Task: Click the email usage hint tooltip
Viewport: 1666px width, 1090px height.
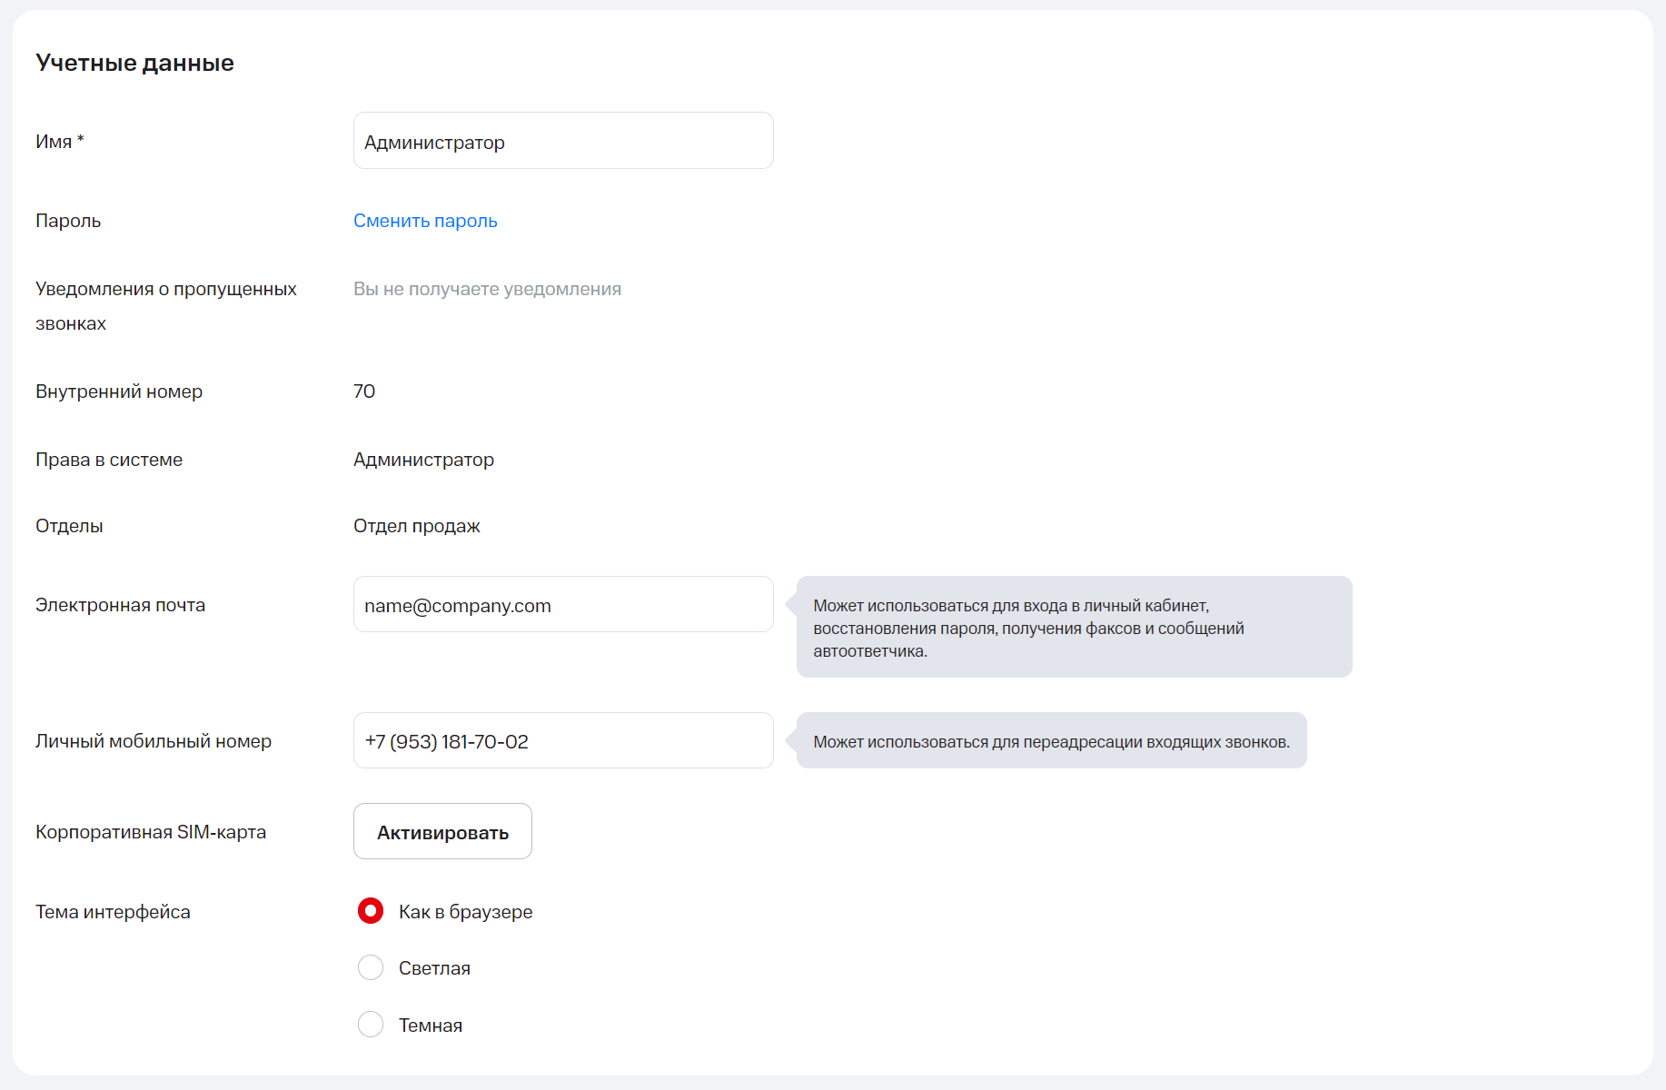Action: coord(1074,628)
